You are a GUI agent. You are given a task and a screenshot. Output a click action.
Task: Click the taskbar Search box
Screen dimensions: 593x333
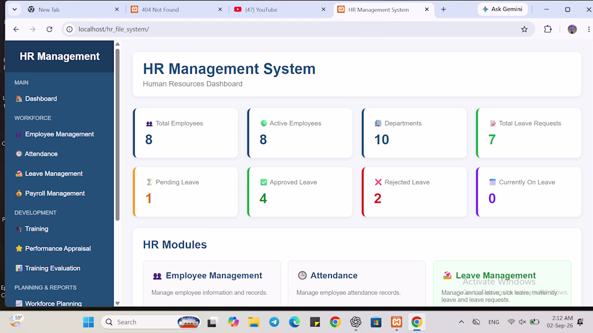[151, 322]
